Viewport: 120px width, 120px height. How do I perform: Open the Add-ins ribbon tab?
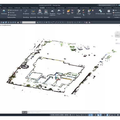point(10,8)
